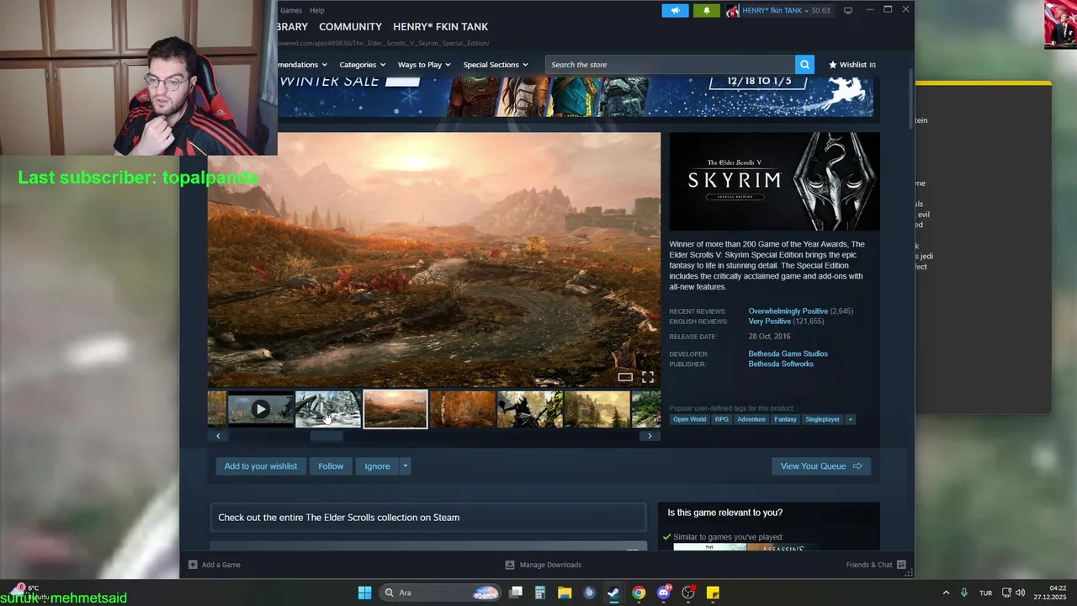Screen dimensions: 1077x606
Task: Switch to Big Picture mode icon
Action: (848, 10)
